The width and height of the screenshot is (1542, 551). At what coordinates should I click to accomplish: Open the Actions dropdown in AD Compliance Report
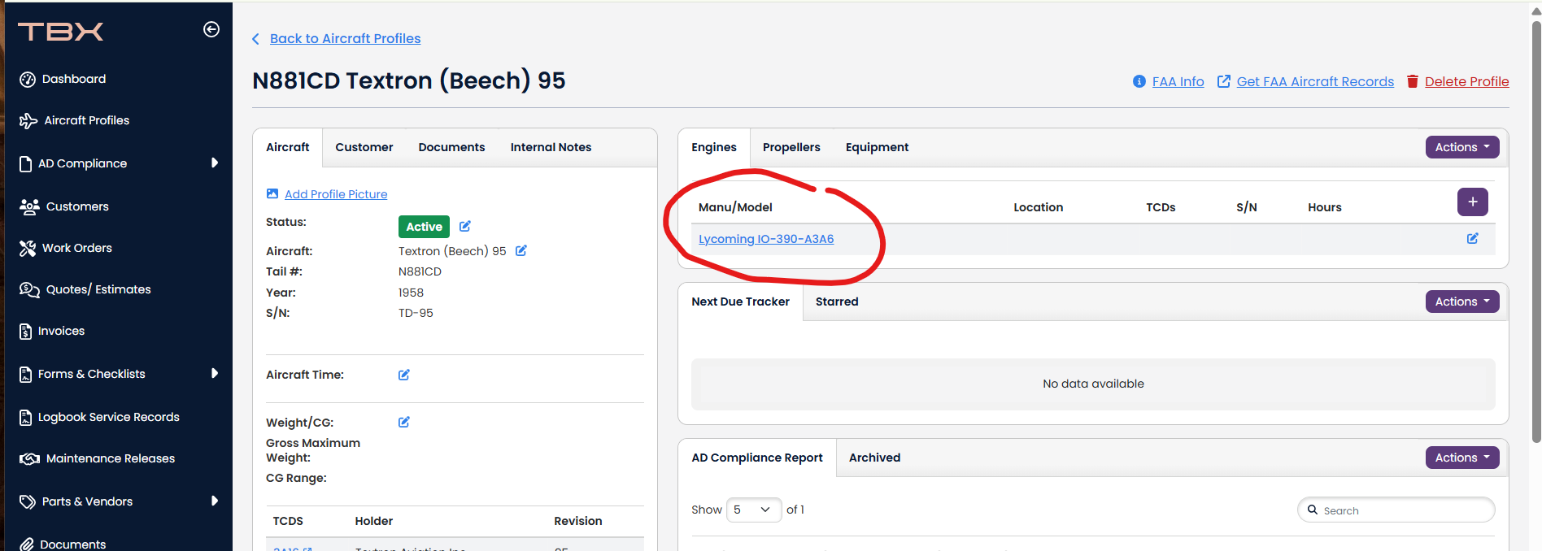[1462, 458]
